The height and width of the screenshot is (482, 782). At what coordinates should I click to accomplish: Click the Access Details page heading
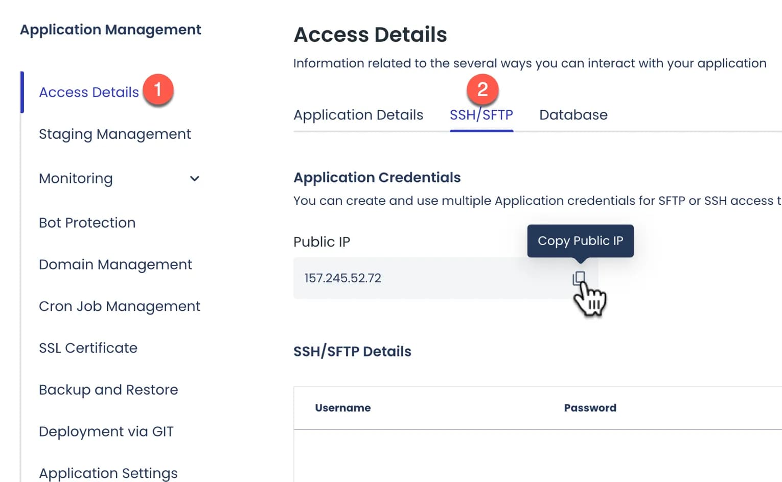click(370, 34)
